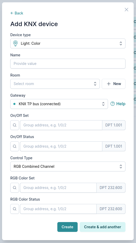
Task: Focus the RGB Color Set group address field
Action: (58, 188)
